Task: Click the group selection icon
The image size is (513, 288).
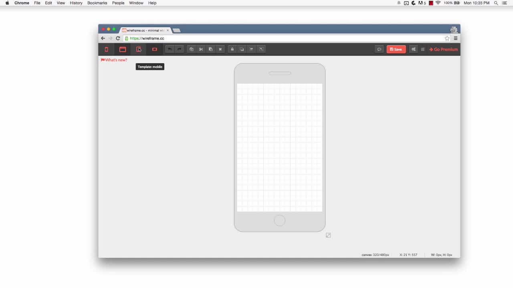Action: pyautogui.click(x=261, y=49)
